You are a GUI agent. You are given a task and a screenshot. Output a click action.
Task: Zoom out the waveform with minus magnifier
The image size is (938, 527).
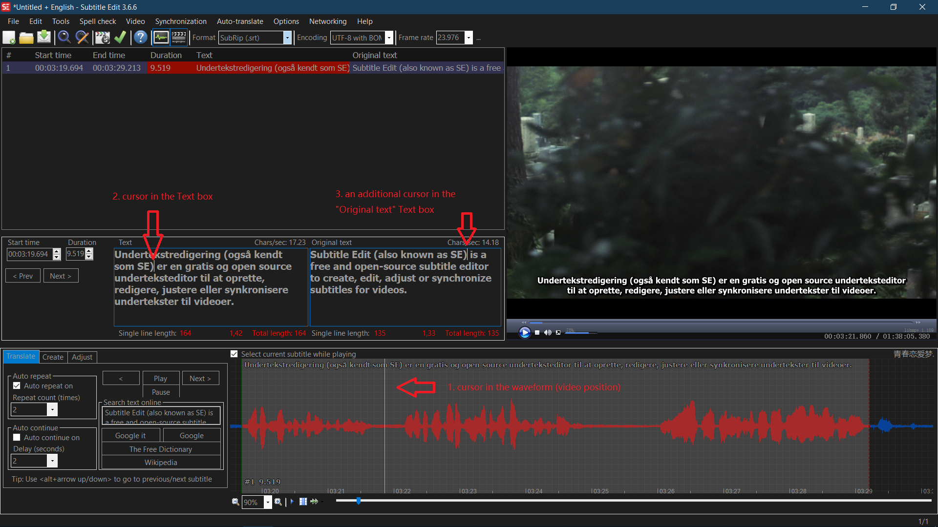tap(235, 502)
